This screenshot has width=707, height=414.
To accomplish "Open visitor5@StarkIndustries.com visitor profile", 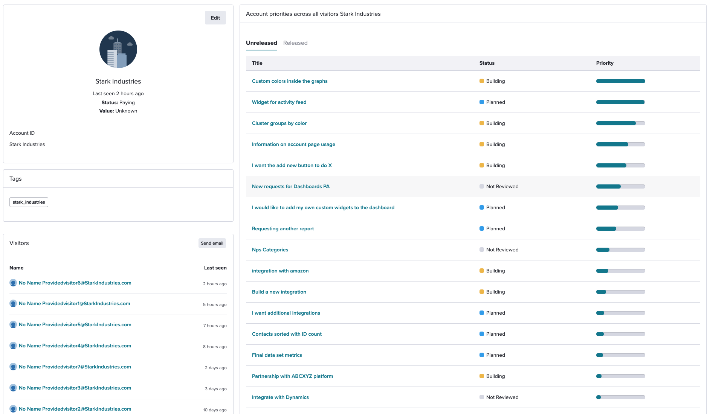I will click(75, 324).
